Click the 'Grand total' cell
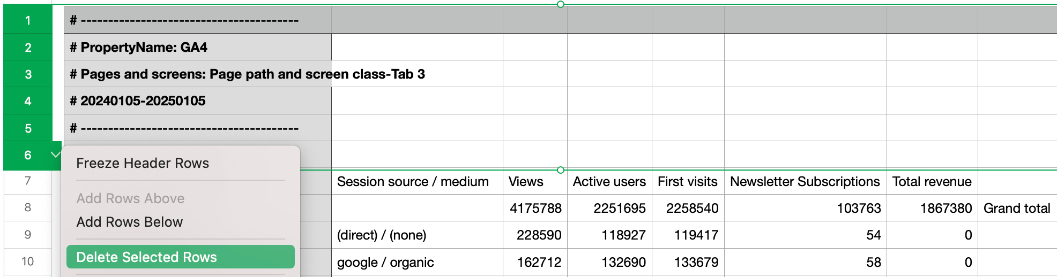 point(1017,208)
